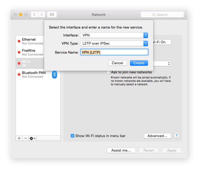Image resolution: width=198 pixels, height=169 pixels.
Task: Open the Advanced settings
Action: (x=157, y=136)
